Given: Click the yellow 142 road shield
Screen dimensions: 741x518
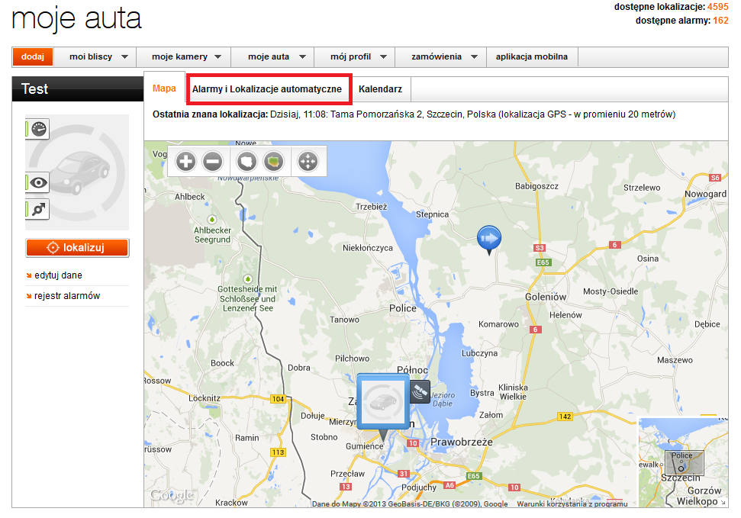Looking at the screenshot, I should coord(565,417).
